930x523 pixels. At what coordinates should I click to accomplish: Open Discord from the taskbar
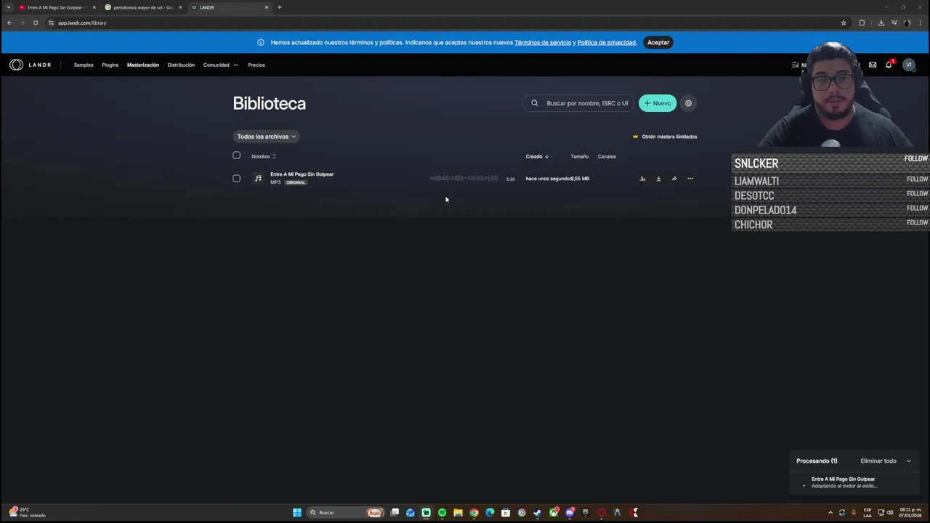pos(570,513)
